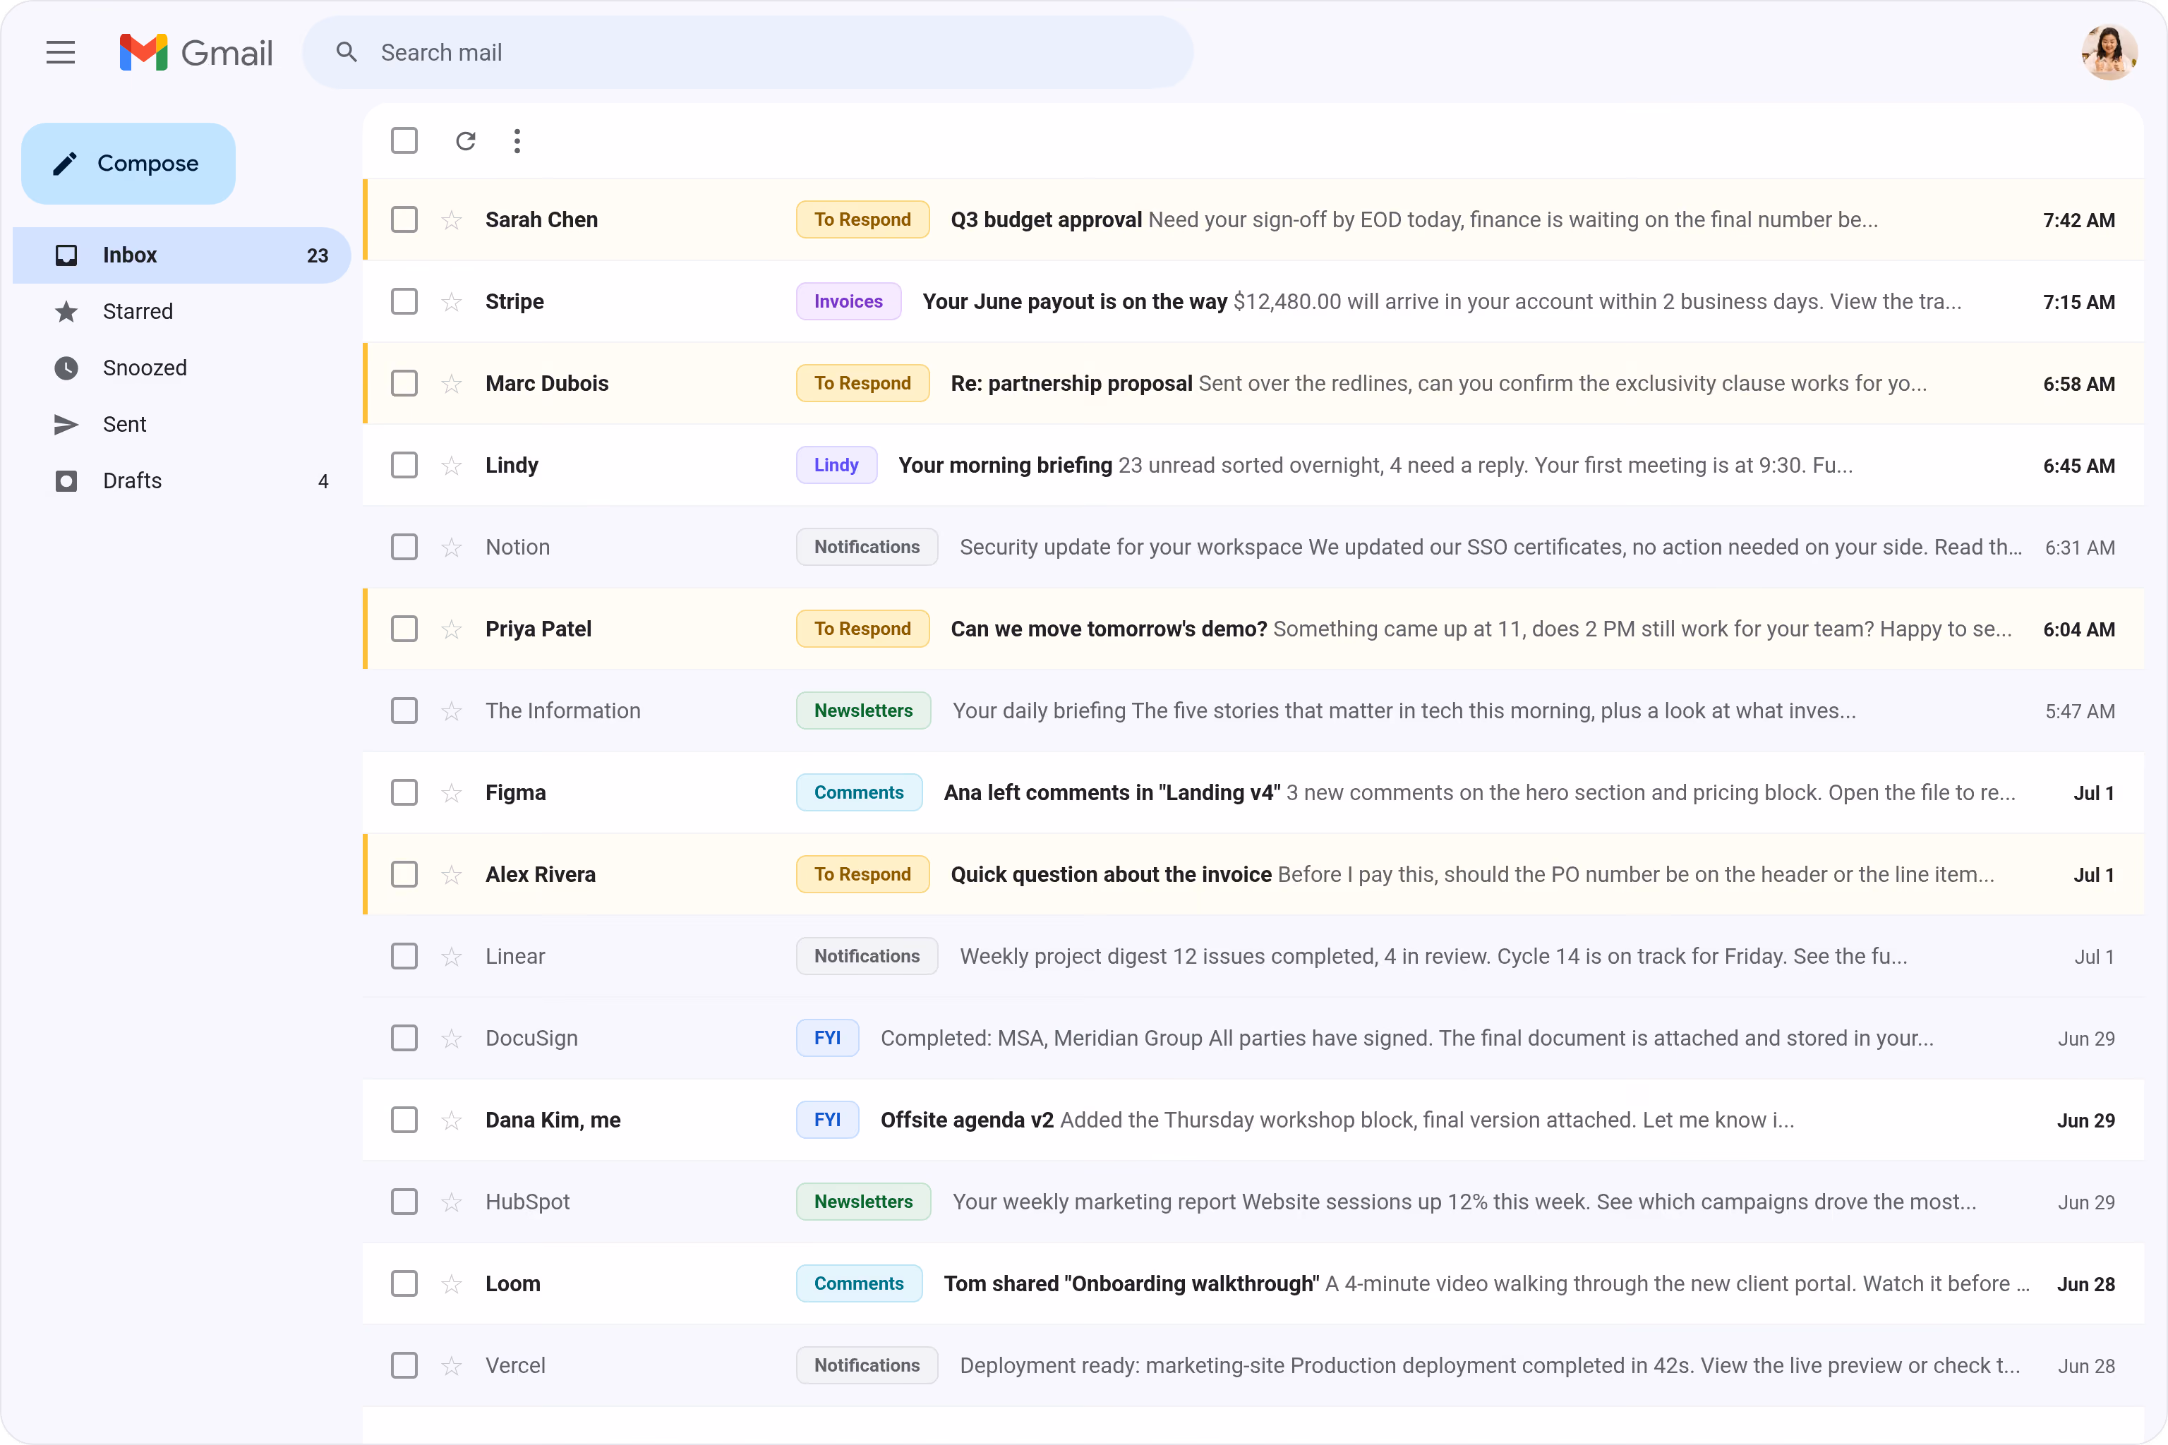This screenshot has width=2168, height=1445.
Task: Select The Information email checkbox
Action: [x=404, y=711]
